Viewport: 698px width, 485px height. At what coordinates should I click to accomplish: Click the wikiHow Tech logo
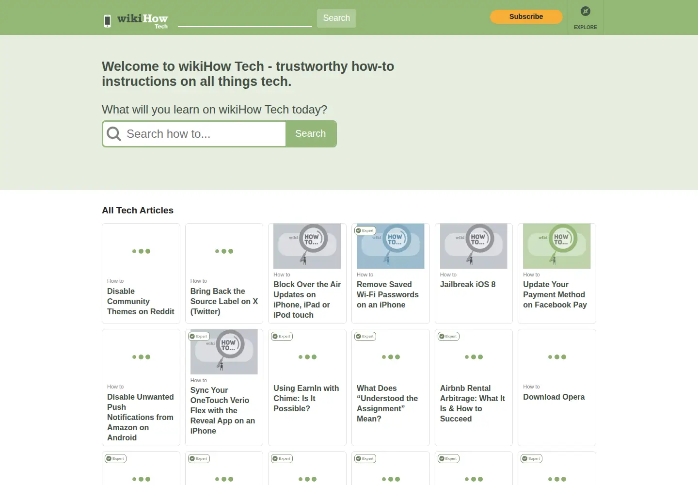pos(143,21)
